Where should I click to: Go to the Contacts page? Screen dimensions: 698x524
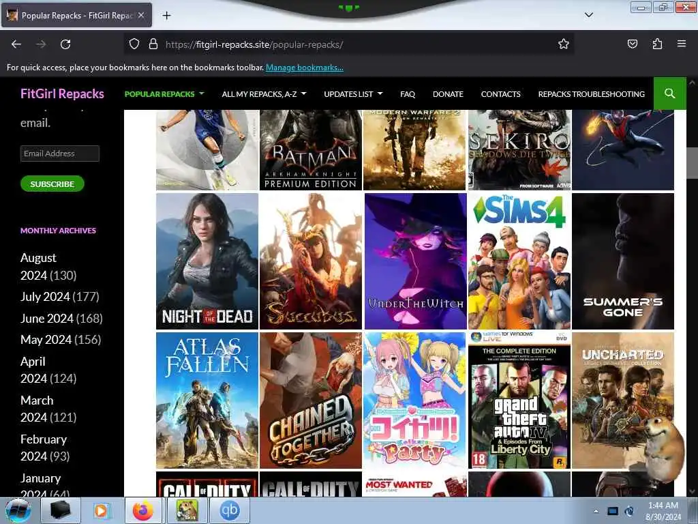500,94
